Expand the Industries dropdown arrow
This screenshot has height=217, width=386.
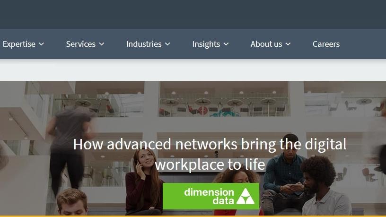167,44
